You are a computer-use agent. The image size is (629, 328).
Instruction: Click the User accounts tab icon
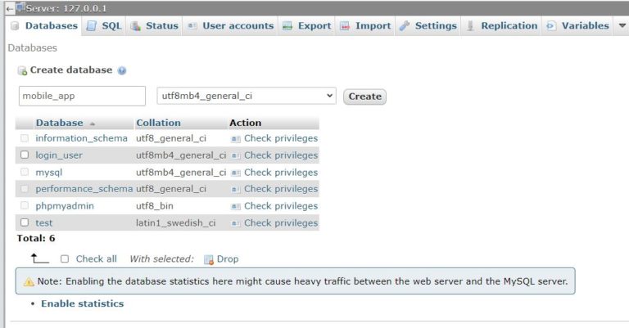pos(192,26)
